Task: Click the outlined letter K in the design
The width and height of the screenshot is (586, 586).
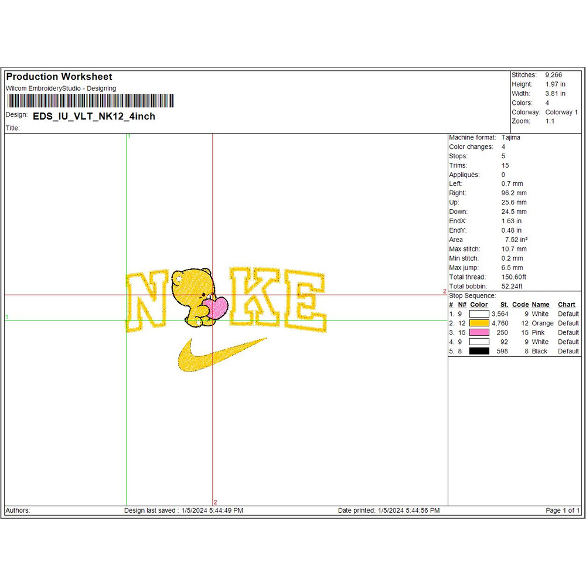Action: (x=256, y=297)
